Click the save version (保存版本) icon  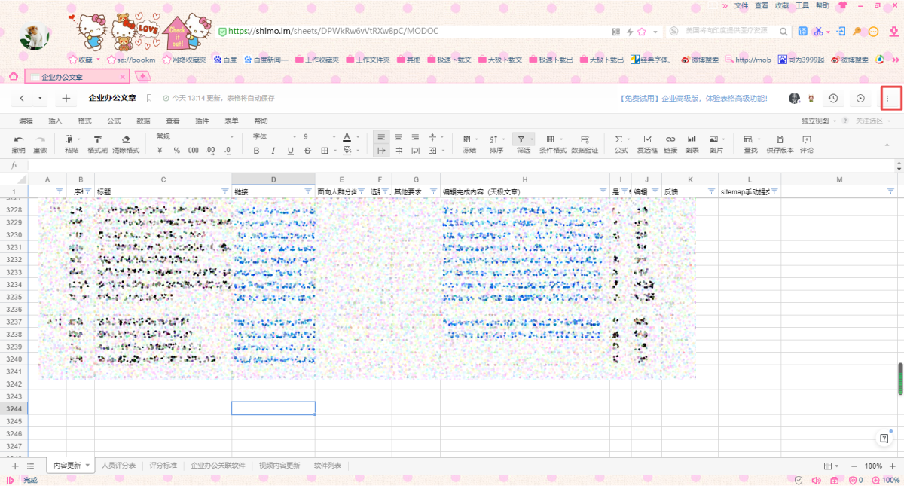coord(780,139)
